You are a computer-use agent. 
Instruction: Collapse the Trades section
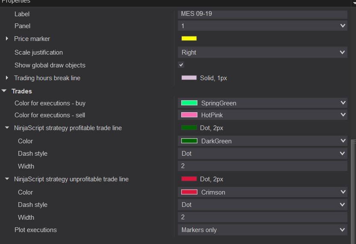(4, 91)
